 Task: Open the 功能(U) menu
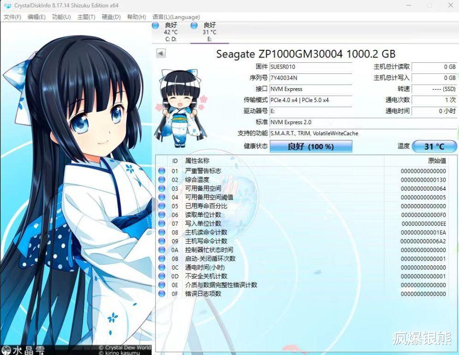(x=61, y=17)
